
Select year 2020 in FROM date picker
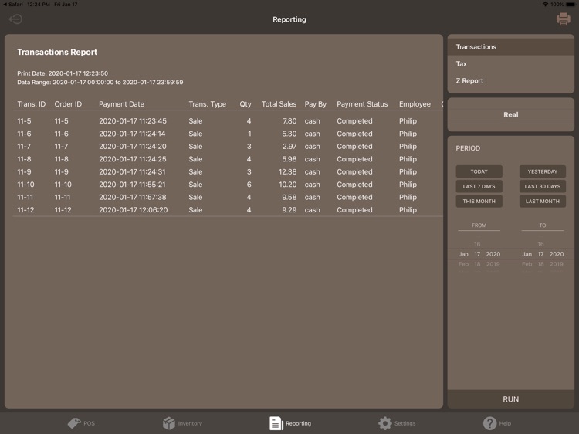click(x=493, y=254)
